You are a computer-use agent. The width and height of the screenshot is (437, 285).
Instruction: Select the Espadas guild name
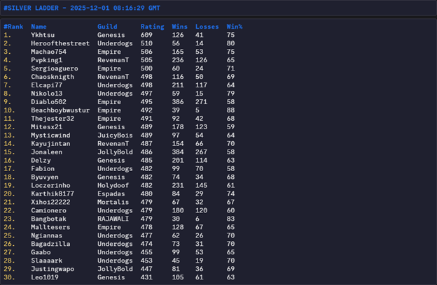click(x=111, y=193)
